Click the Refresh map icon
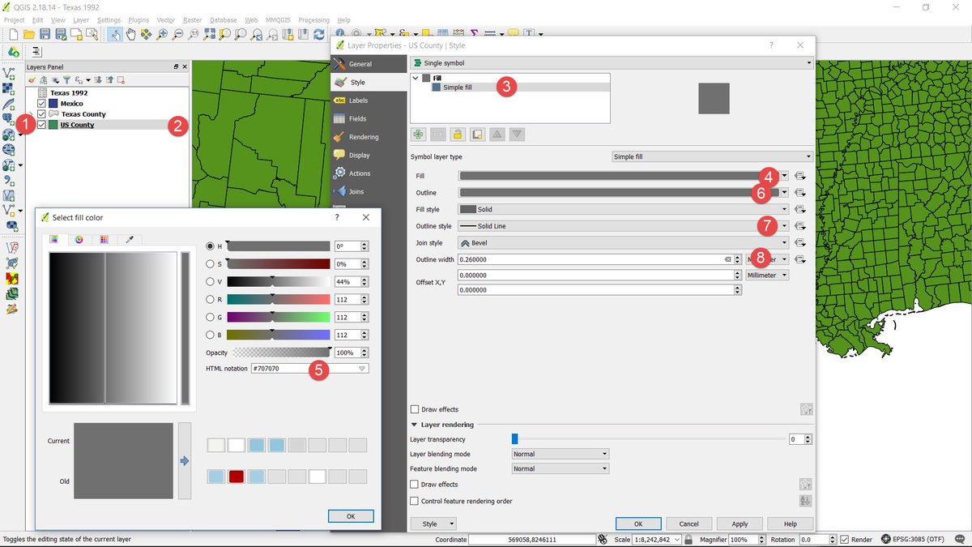972x547 pixels. [318, 34]
